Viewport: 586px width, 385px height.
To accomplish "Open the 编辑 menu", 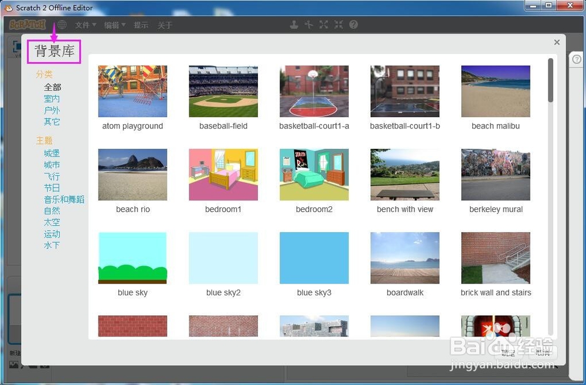I will (x=115, y=25).
